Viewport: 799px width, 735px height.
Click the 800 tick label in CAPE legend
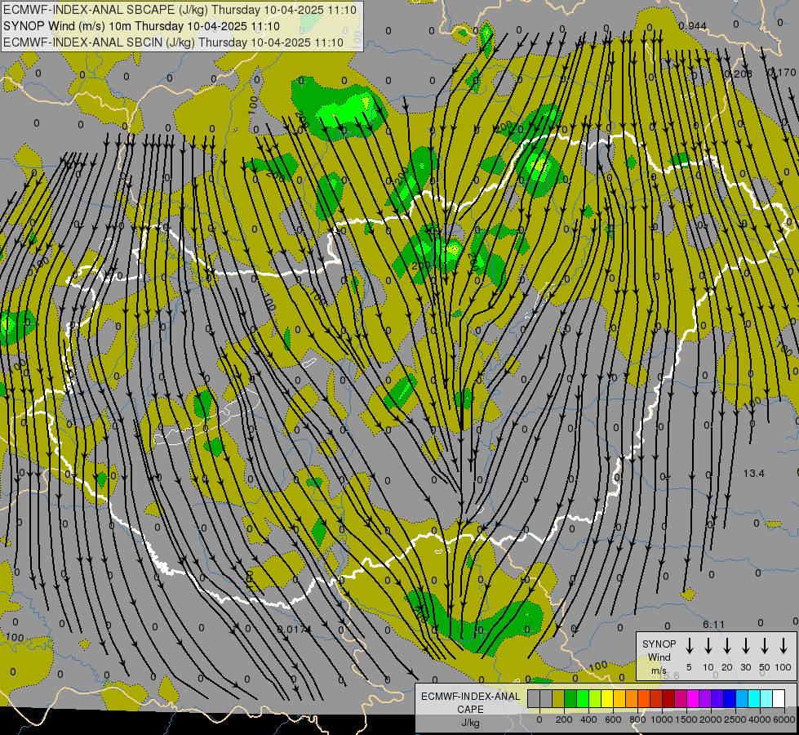(637, 719)
